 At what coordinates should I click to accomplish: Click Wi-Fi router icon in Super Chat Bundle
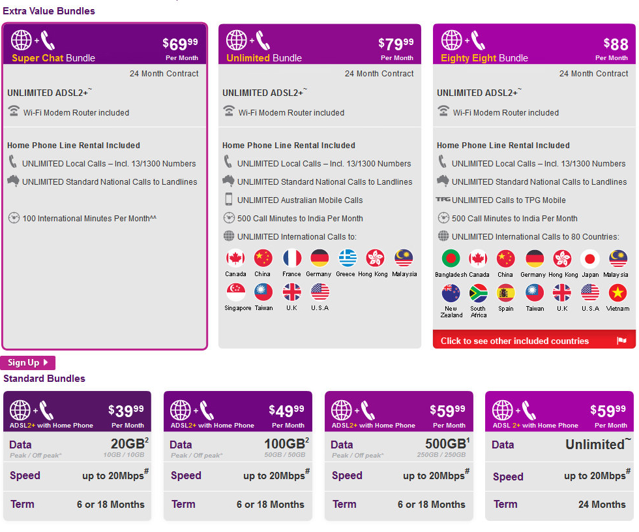tap(14, 111)
